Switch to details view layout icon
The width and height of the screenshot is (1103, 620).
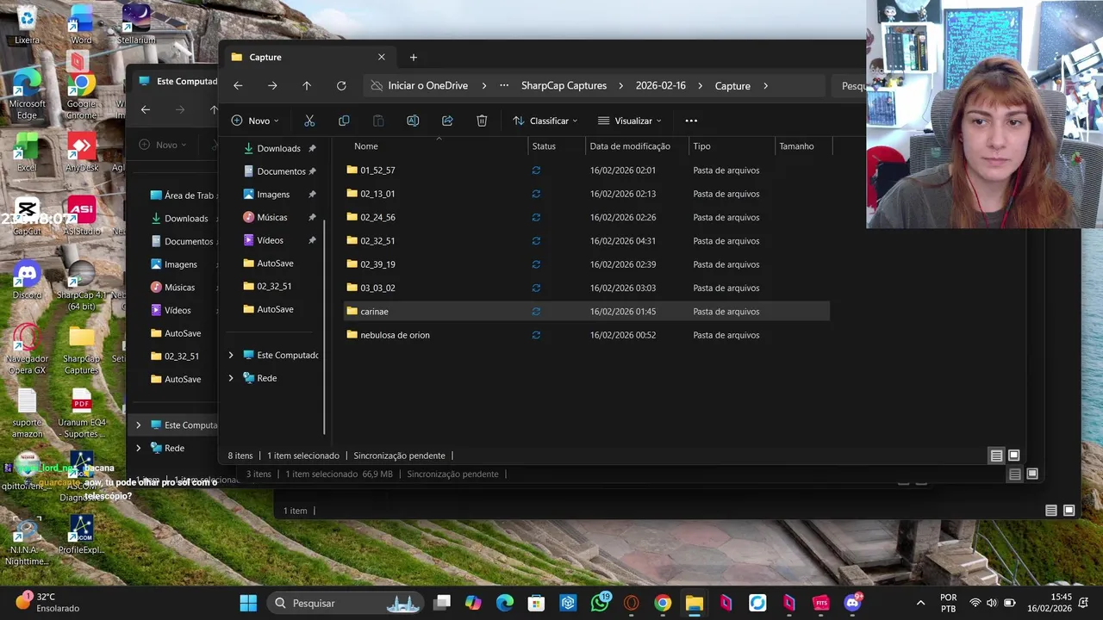point(996,456)
